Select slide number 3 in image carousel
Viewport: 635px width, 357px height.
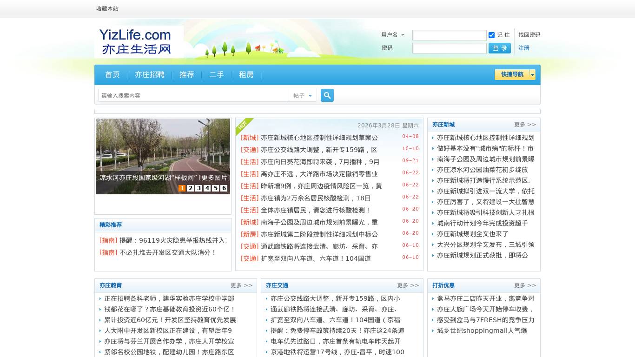[x=199, y=188]
